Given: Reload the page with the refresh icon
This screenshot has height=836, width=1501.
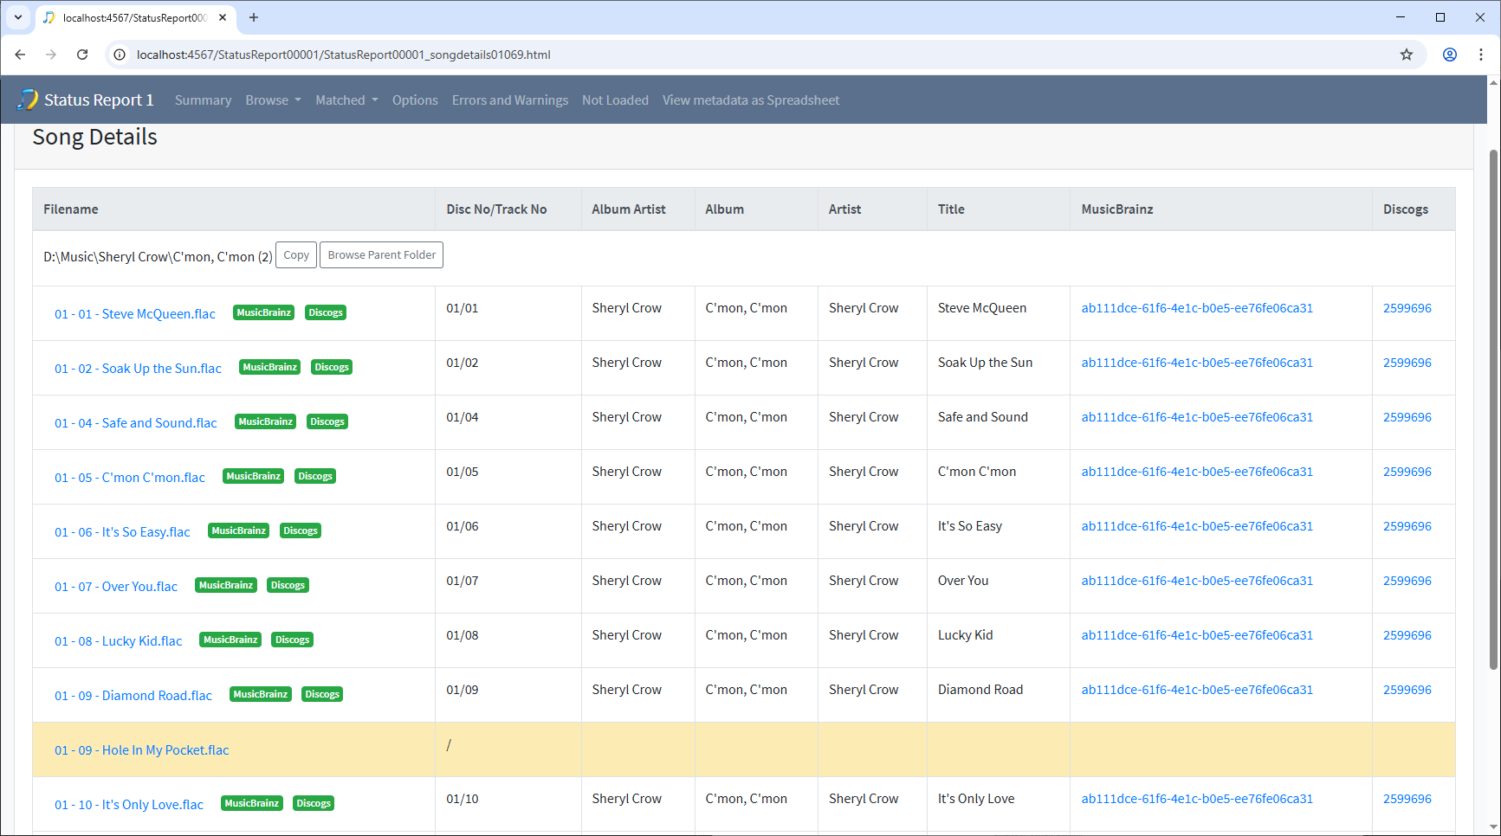Looking at the screenshot, I should click(x=82, y=55).
